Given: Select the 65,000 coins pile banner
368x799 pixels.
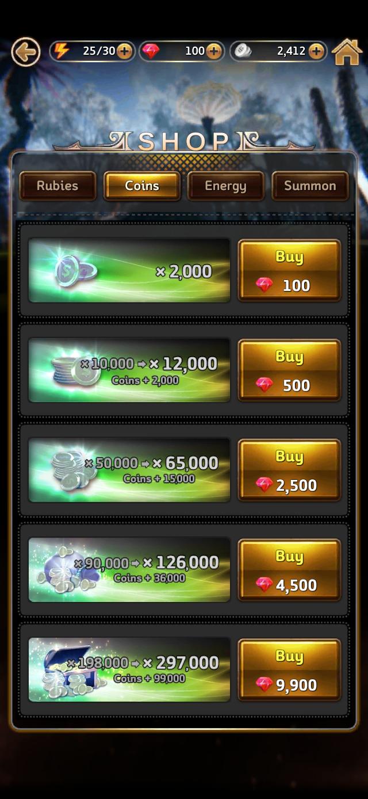Looking at the screenshot, I should pos(129,470).
